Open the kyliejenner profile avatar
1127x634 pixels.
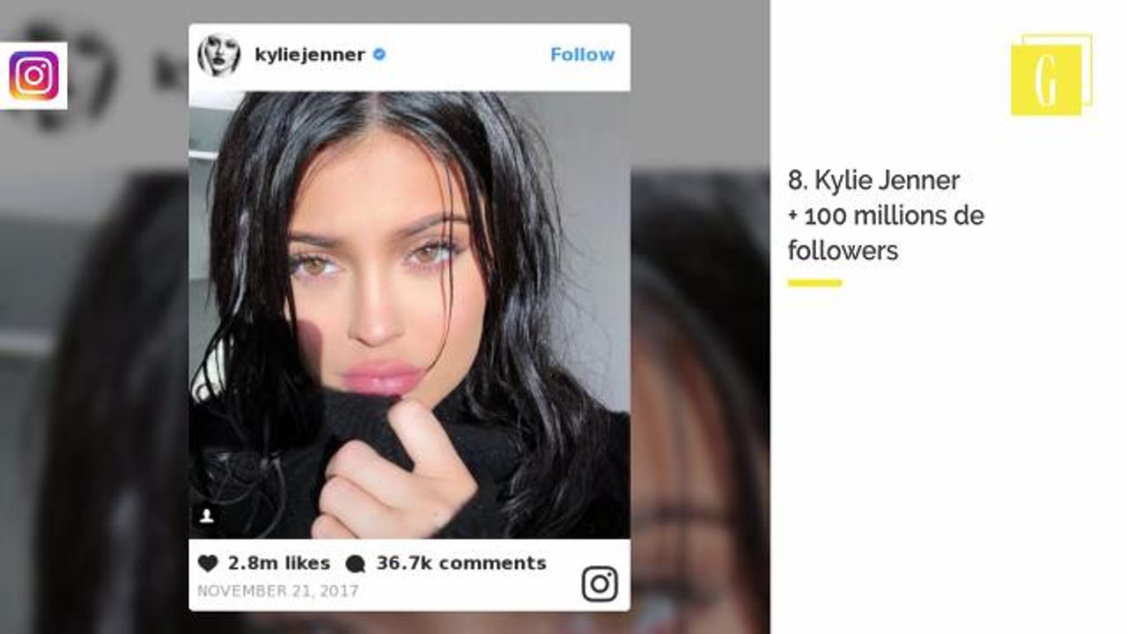pyautogui.click(x=219, y=55)
